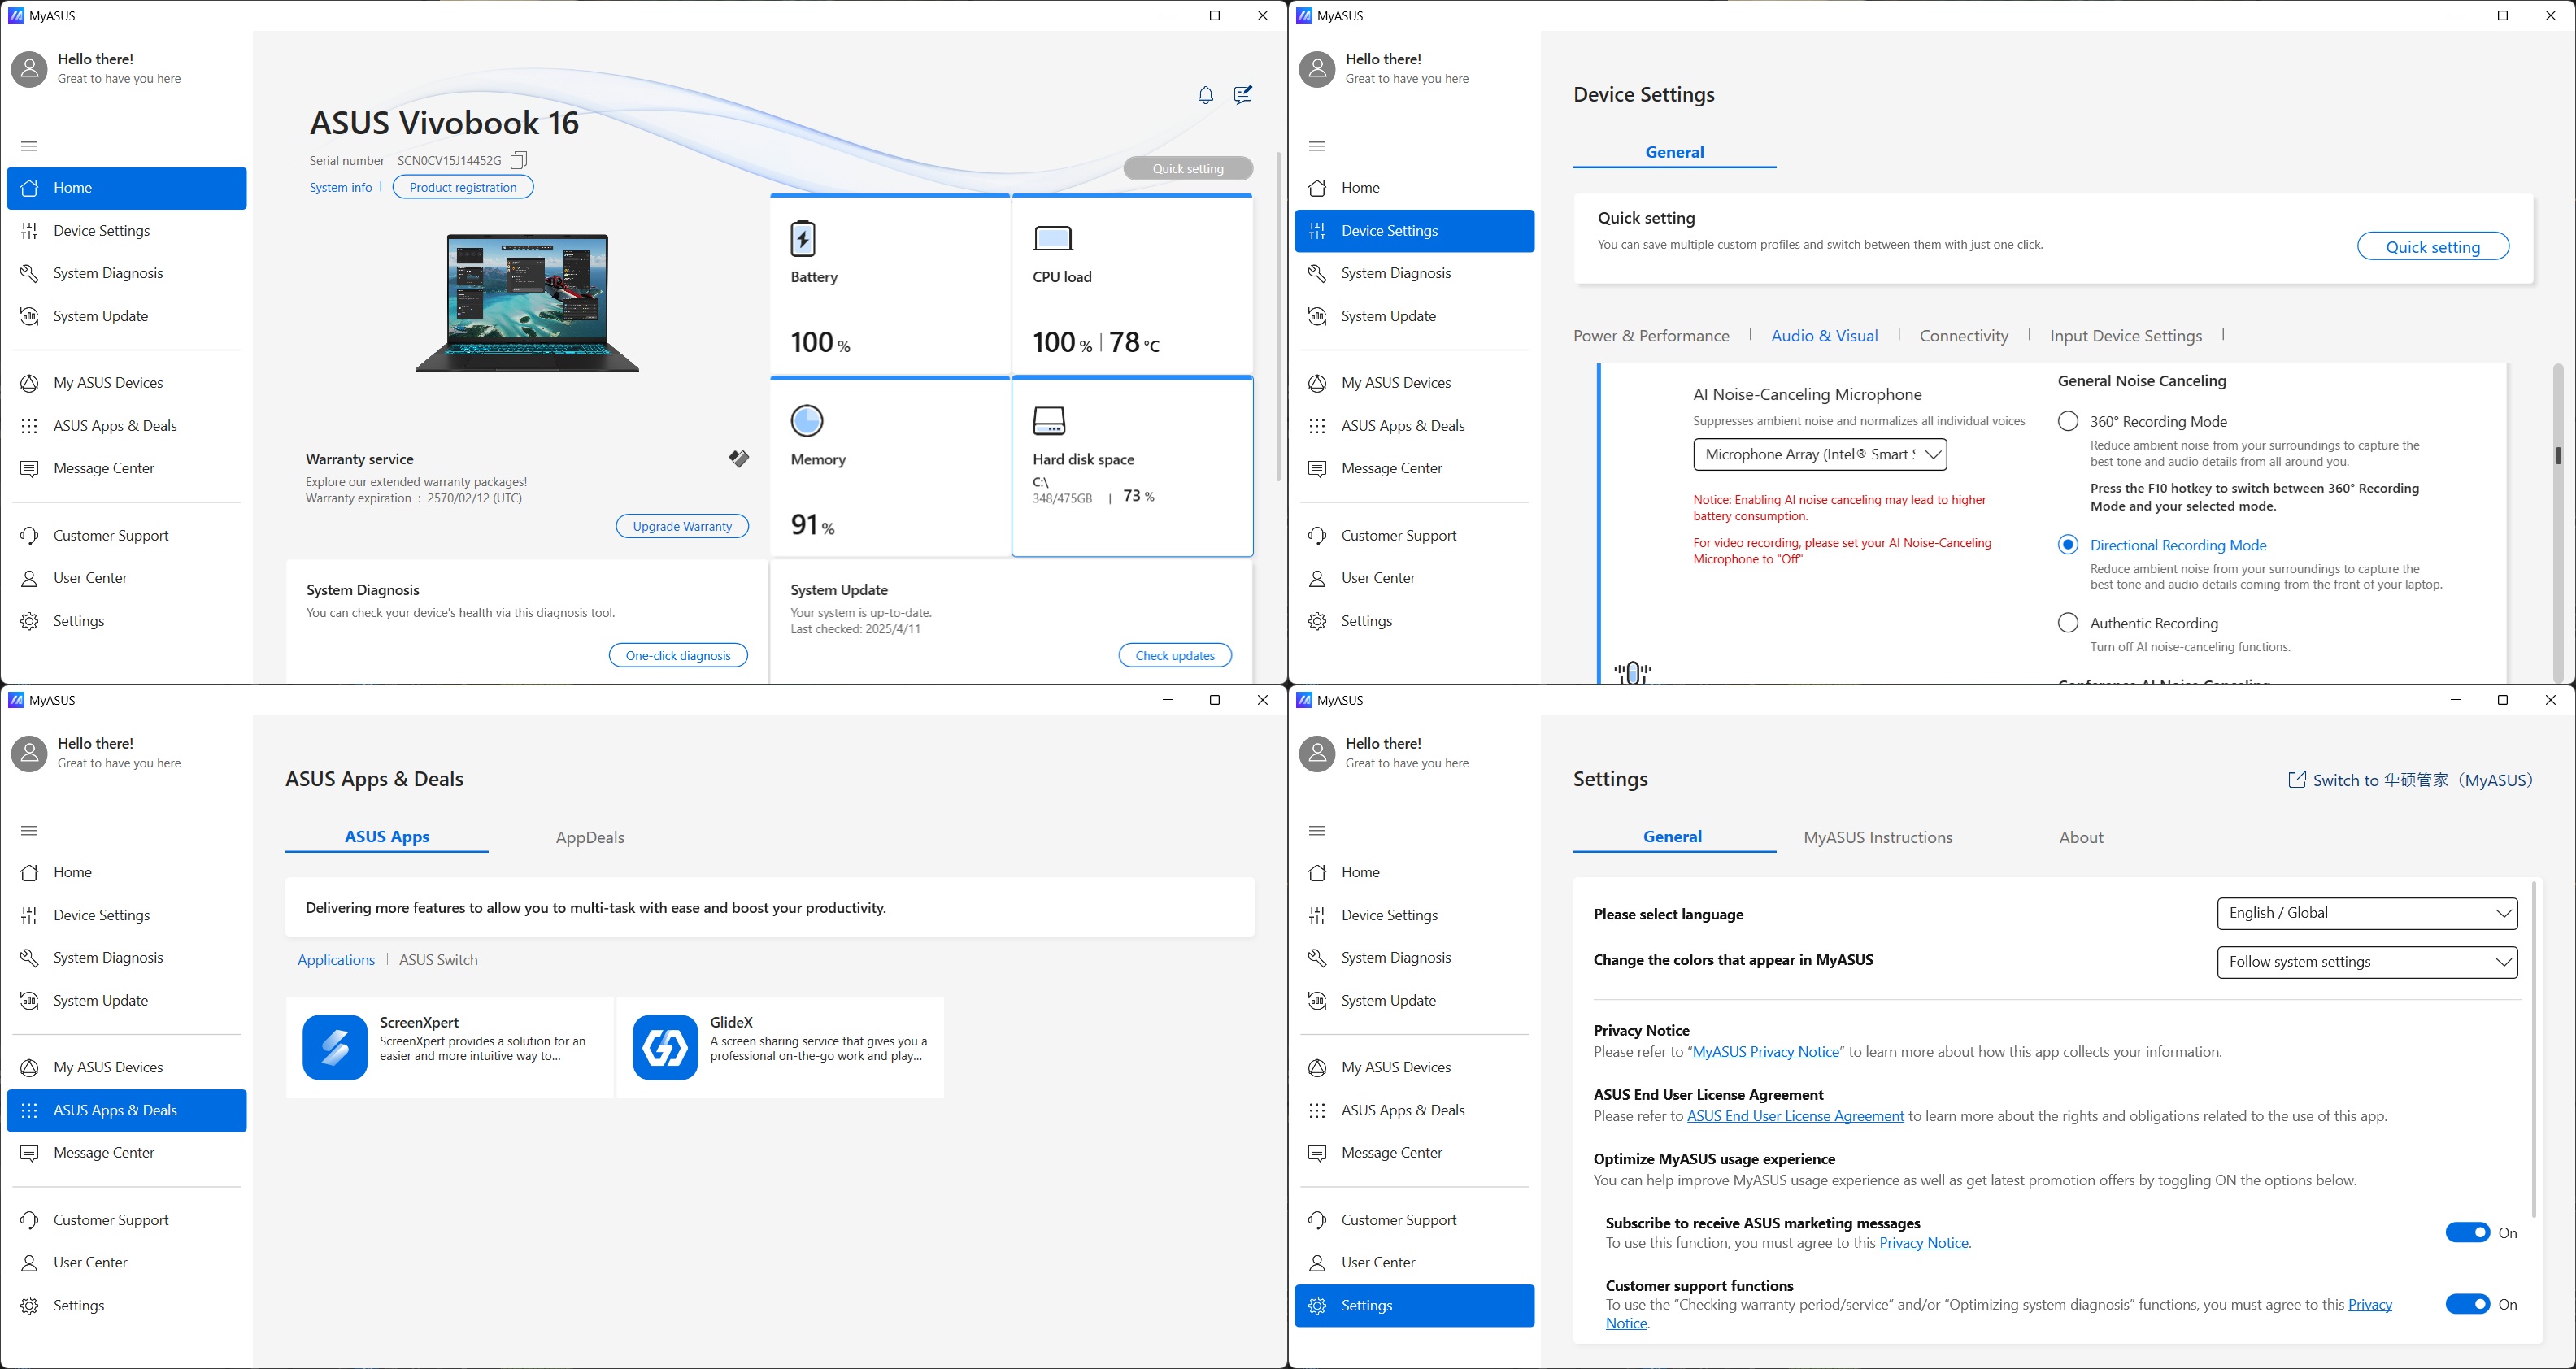This screenshot has width=2576, height=1369.
Task: Switch to the AppDeals tab
Action: [x=590, y=837]
